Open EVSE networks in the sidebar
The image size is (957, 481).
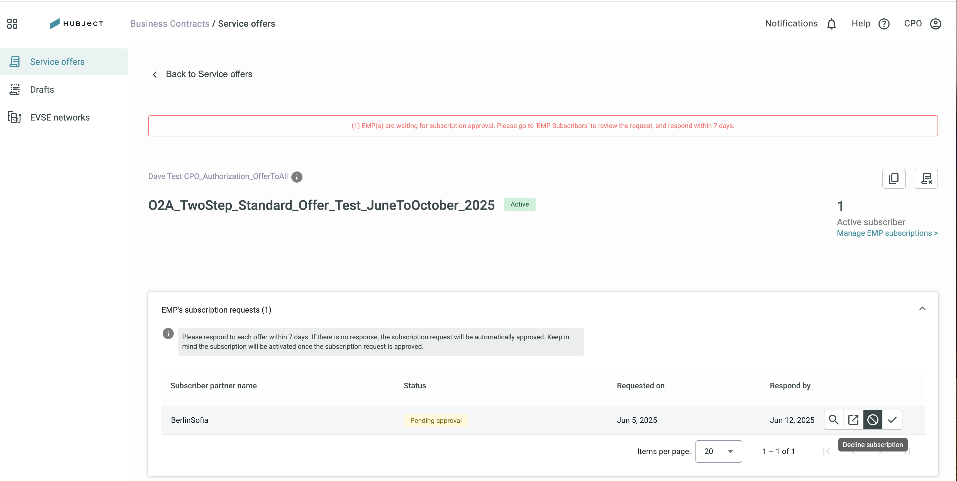[x=64, y=117]
